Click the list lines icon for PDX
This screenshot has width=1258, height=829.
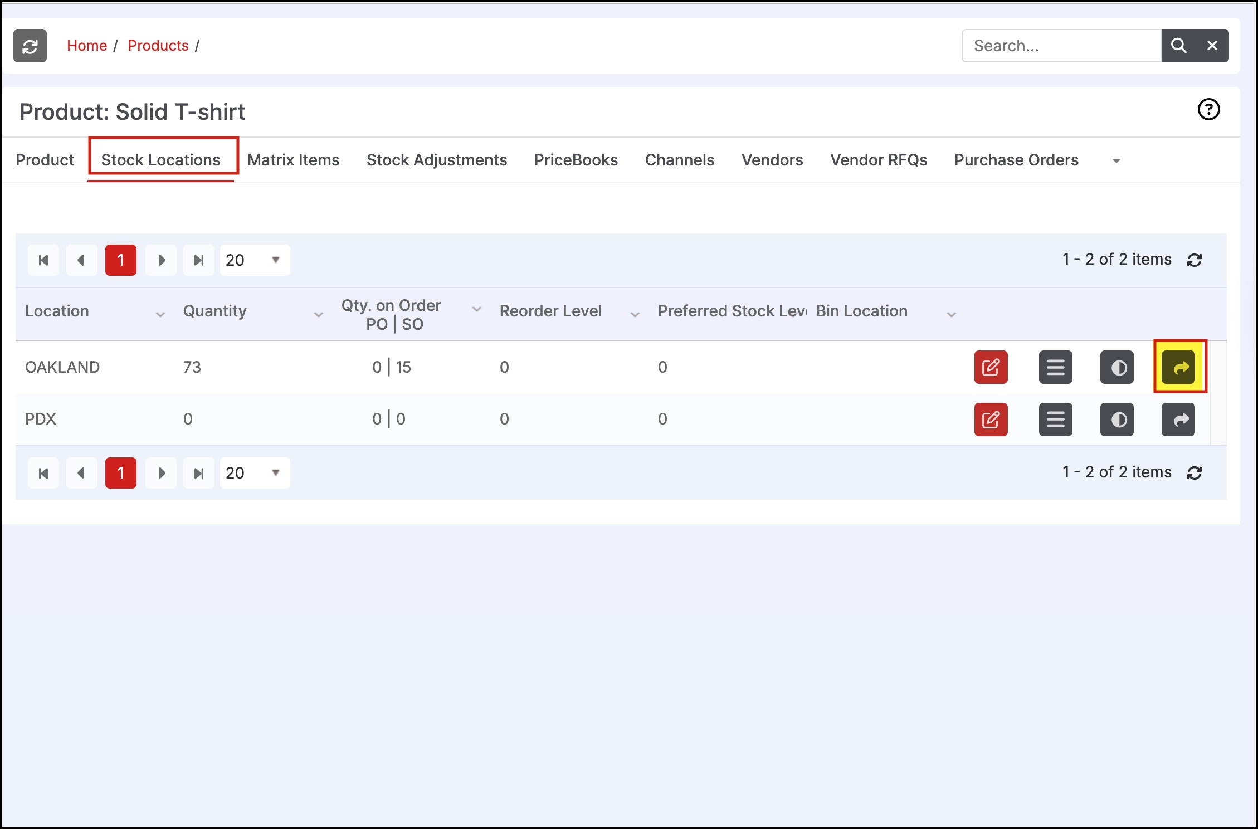[x=1055, y=419]
